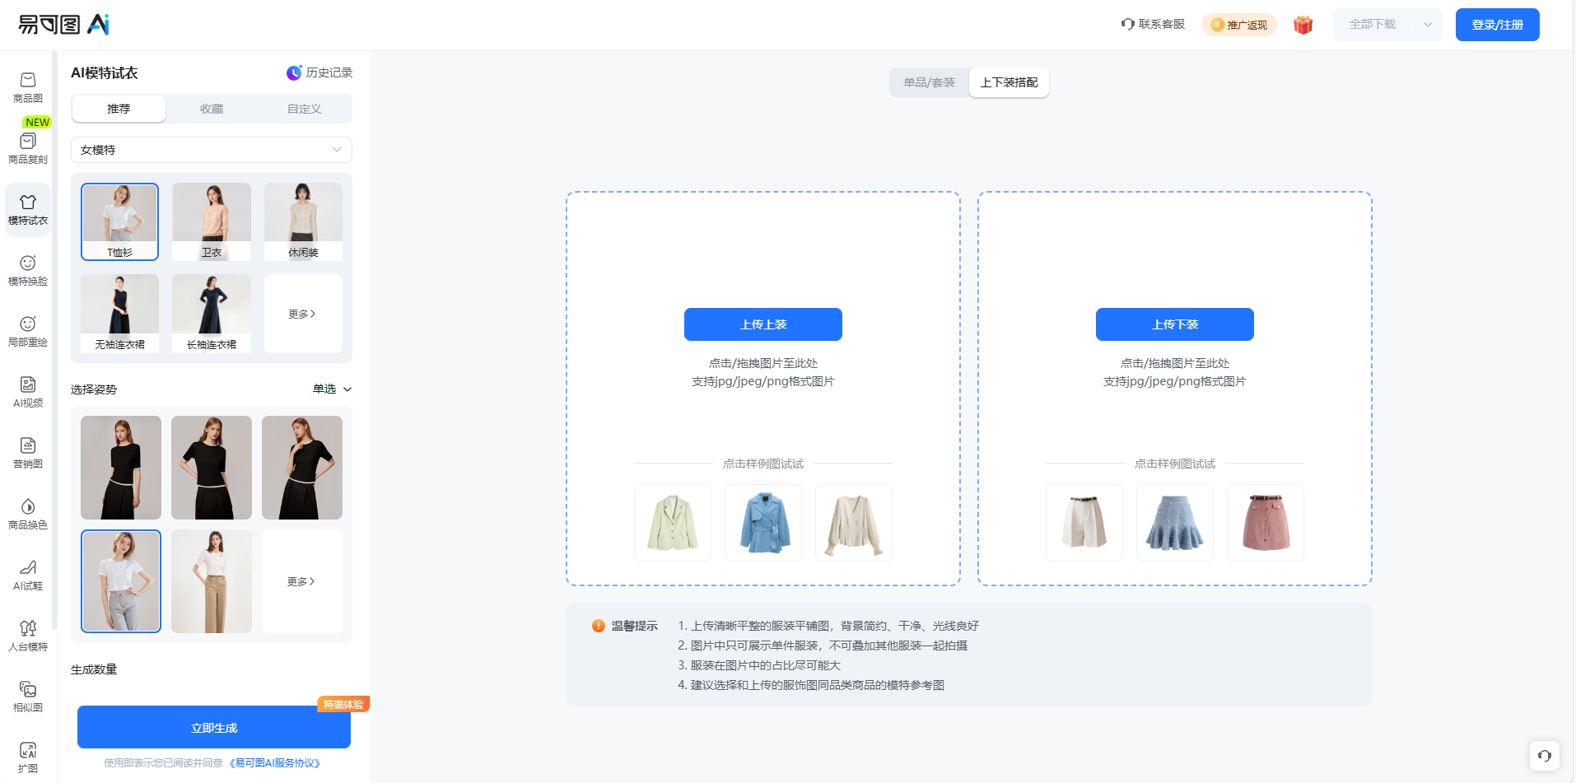
Task: Try pink skirt sample bottom
Action: click(x=1266, y=523)
